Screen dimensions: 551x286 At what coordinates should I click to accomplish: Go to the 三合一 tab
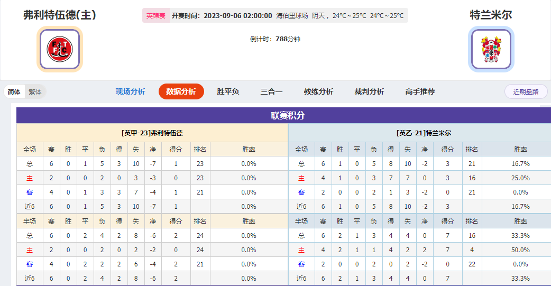coord(271,91)
